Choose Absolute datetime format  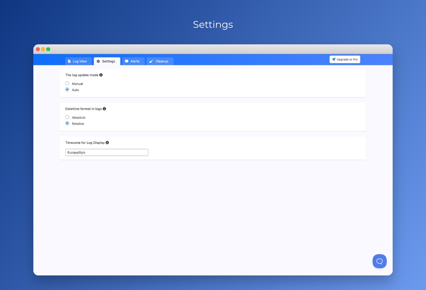pos(67,117)
